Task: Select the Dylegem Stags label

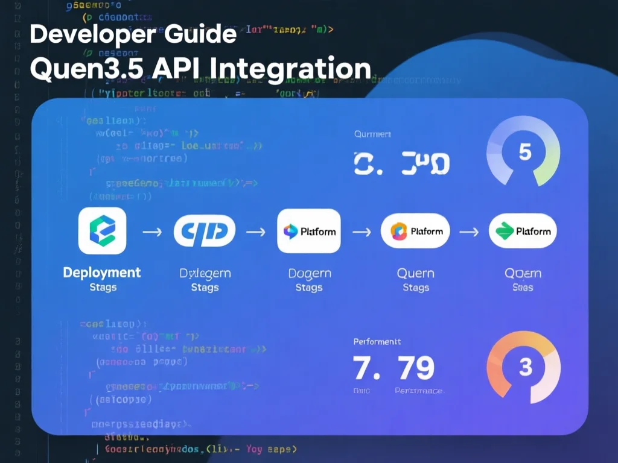Action: tap(205, 280)
